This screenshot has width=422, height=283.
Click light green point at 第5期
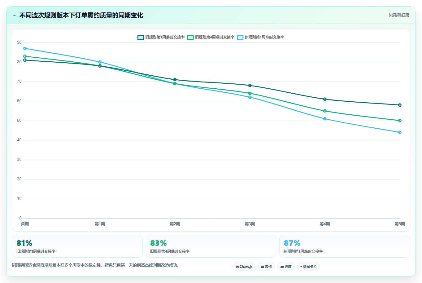(x=400, y=121)
